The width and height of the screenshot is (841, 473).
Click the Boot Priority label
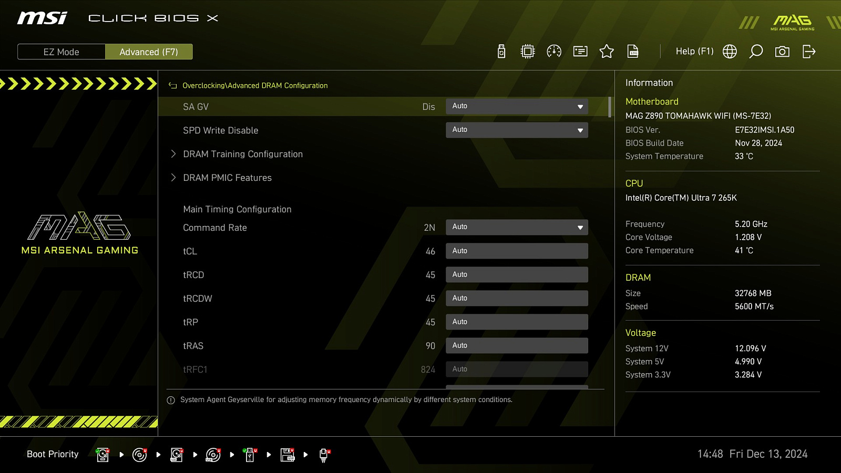point(53,454)
